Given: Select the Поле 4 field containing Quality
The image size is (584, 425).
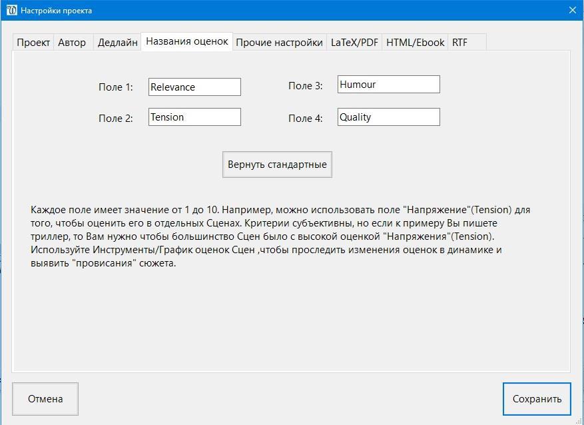Looking at the screenshot, I should click(x=388, y=117).
